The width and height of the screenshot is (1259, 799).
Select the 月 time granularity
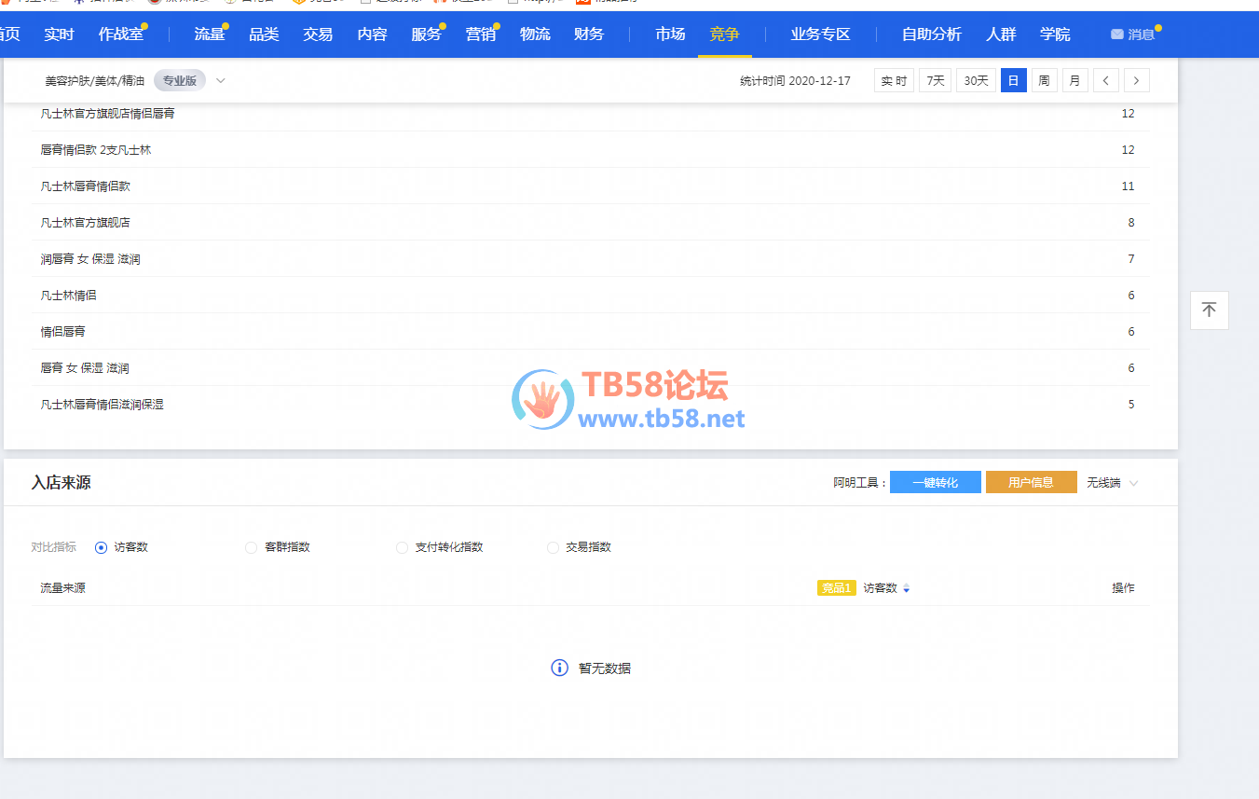(x=1074, y=80)
